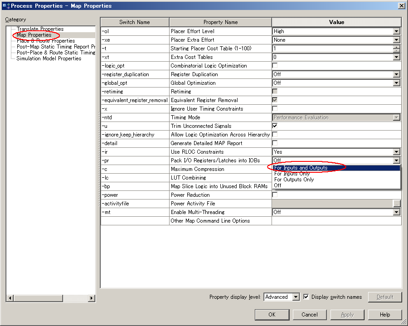
Task: Open the Placer Effort Level dropdown
Action: click(397, 31)
